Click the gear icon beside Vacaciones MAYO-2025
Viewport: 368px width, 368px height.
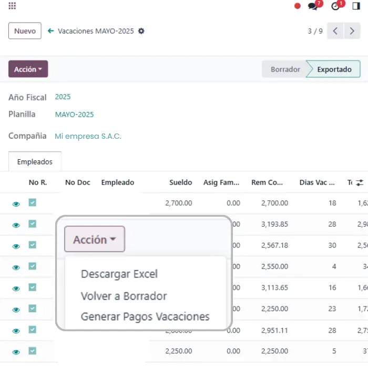(x=141, y=31)
